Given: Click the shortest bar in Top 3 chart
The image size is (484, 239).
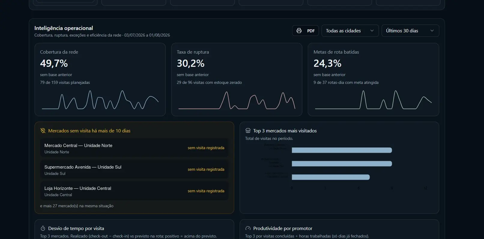Looking at the screenshot, I should coord(331,177).
